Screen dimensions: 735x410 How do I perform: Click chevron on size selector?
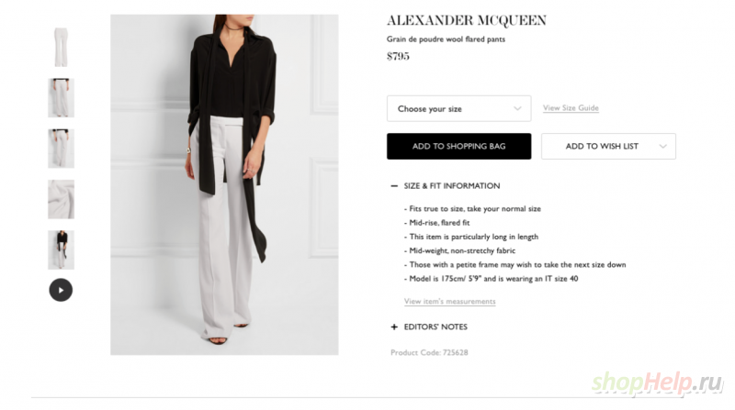[x=517, y=108]
